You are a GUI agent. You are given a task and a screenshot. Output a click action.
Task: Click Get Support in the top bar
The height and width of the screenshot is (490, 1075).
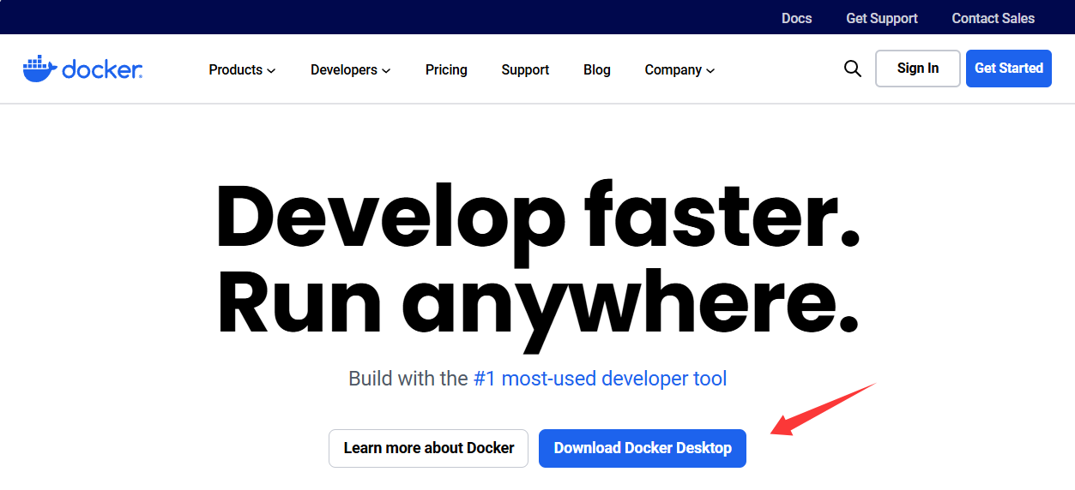pos(881,18)
